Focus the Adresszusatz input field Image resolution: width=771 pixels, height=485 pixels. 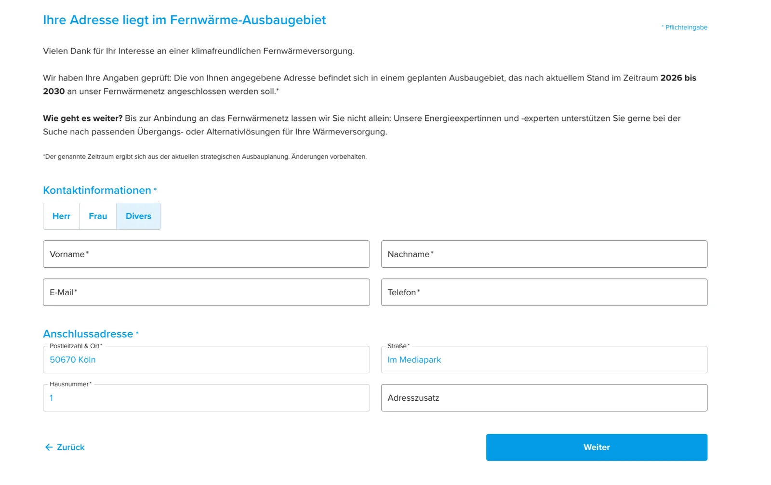[544, 398]
